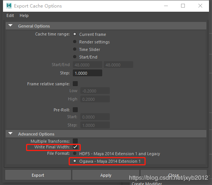The width and height of the screenshot is (212, 185).
Task: Collapse the Advanced Options section arrow
Action: pos(11,133)
